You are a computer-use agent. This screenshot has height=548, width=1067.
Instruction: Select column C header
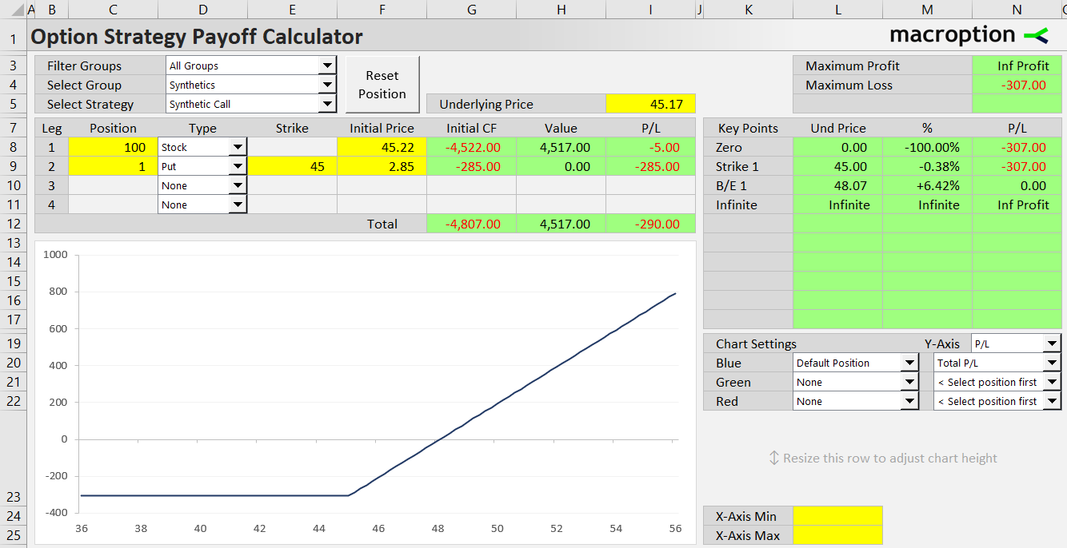[x=113, y=10]
